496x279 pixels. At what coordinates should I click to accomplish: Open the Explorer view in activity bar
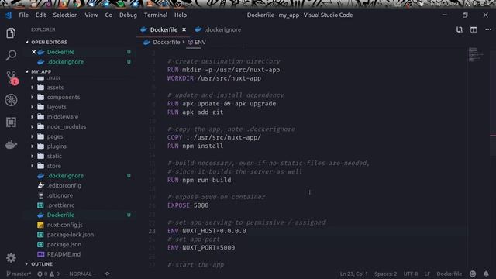11,33
